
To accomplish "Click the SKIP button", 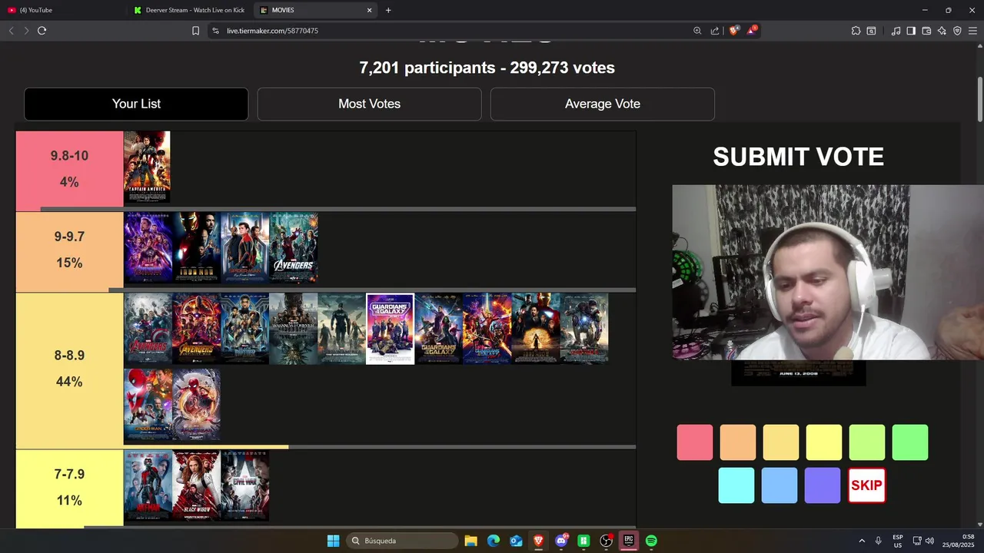I will 866,485.
